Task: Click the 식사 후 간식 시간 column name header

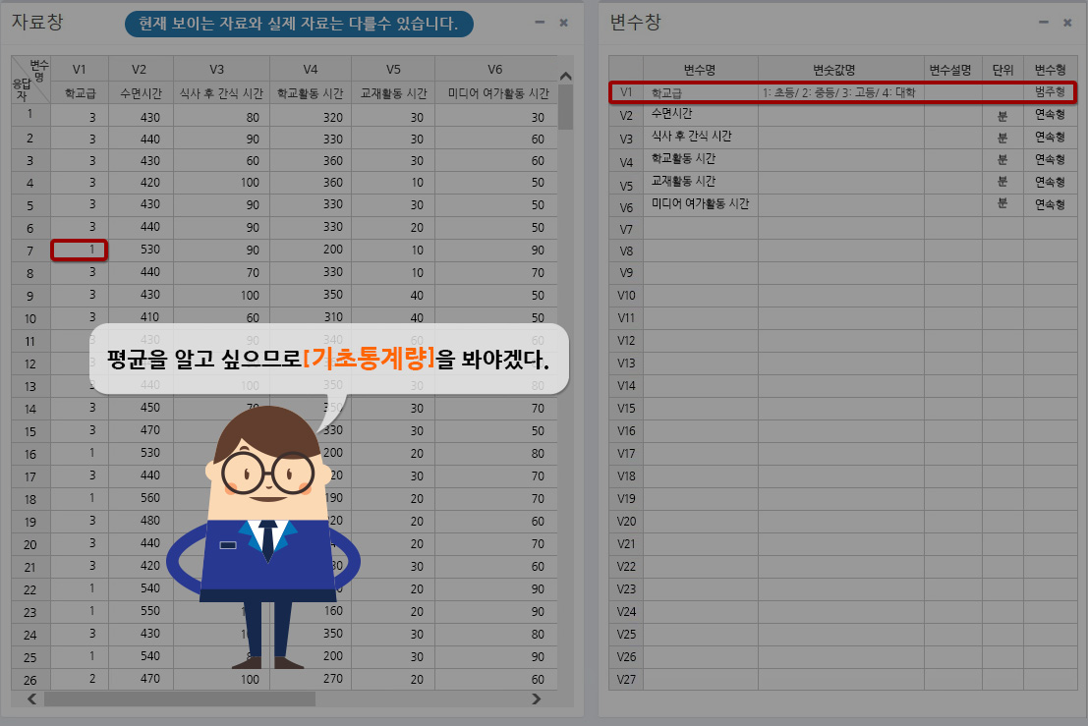Action: [x=221, y=93]
